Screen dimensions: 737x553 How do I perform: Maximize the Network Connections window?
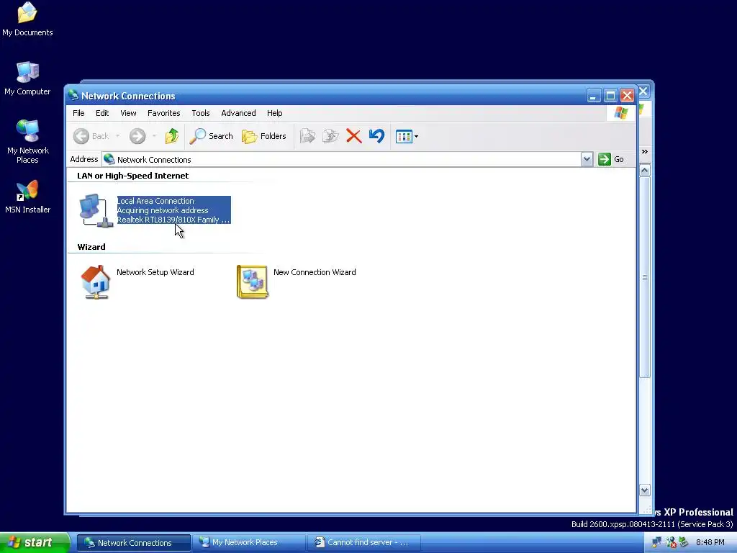point(610,96)
